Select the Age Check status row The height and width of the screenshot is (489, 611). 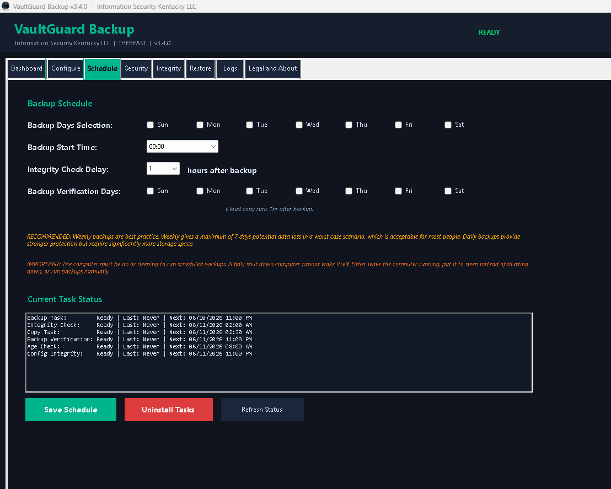140,346
